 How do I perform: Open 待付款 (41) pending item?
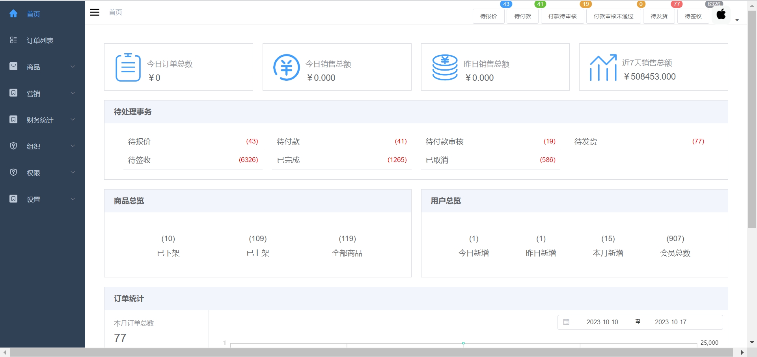341,141
